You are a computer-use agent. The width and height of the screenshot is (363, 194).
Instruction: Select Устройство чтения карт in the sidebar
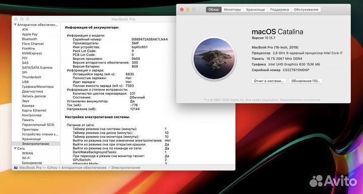(x=40, y=134)
